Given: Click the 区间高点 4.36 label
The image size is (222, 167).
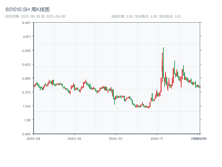Looking at the screenshot, I should pos(146,16).
